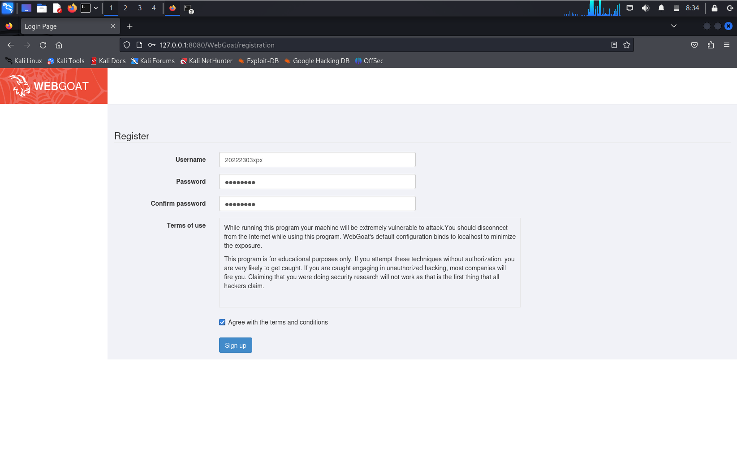View site information page icon
737x467 pixels.
pyautogui.click(x=139, y=45)
